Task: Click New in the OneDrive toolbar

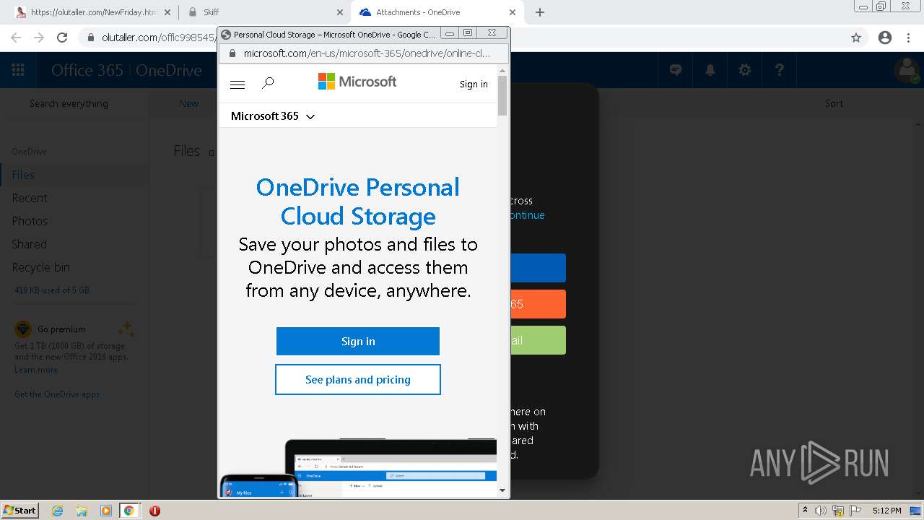Action: tap(189, 104)
